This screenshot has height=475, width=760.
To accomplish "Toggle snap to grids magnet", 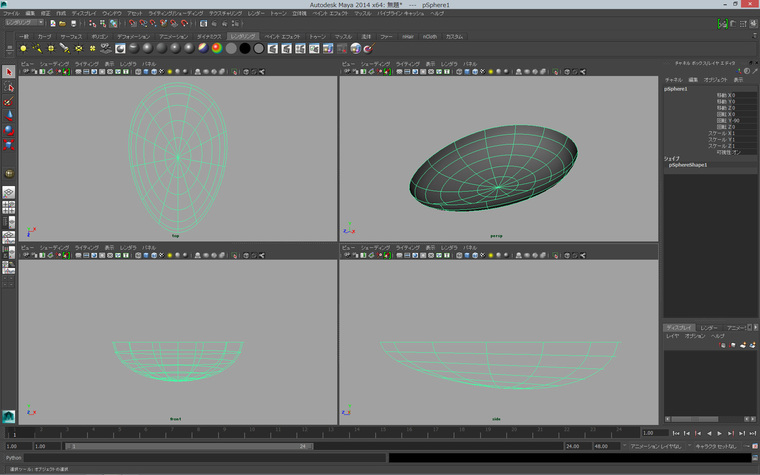I will pos(133,24).
